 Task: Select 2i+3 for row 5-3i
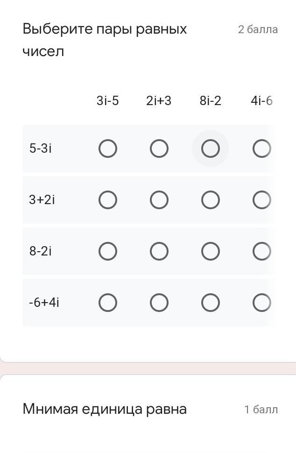coord(159,149)
